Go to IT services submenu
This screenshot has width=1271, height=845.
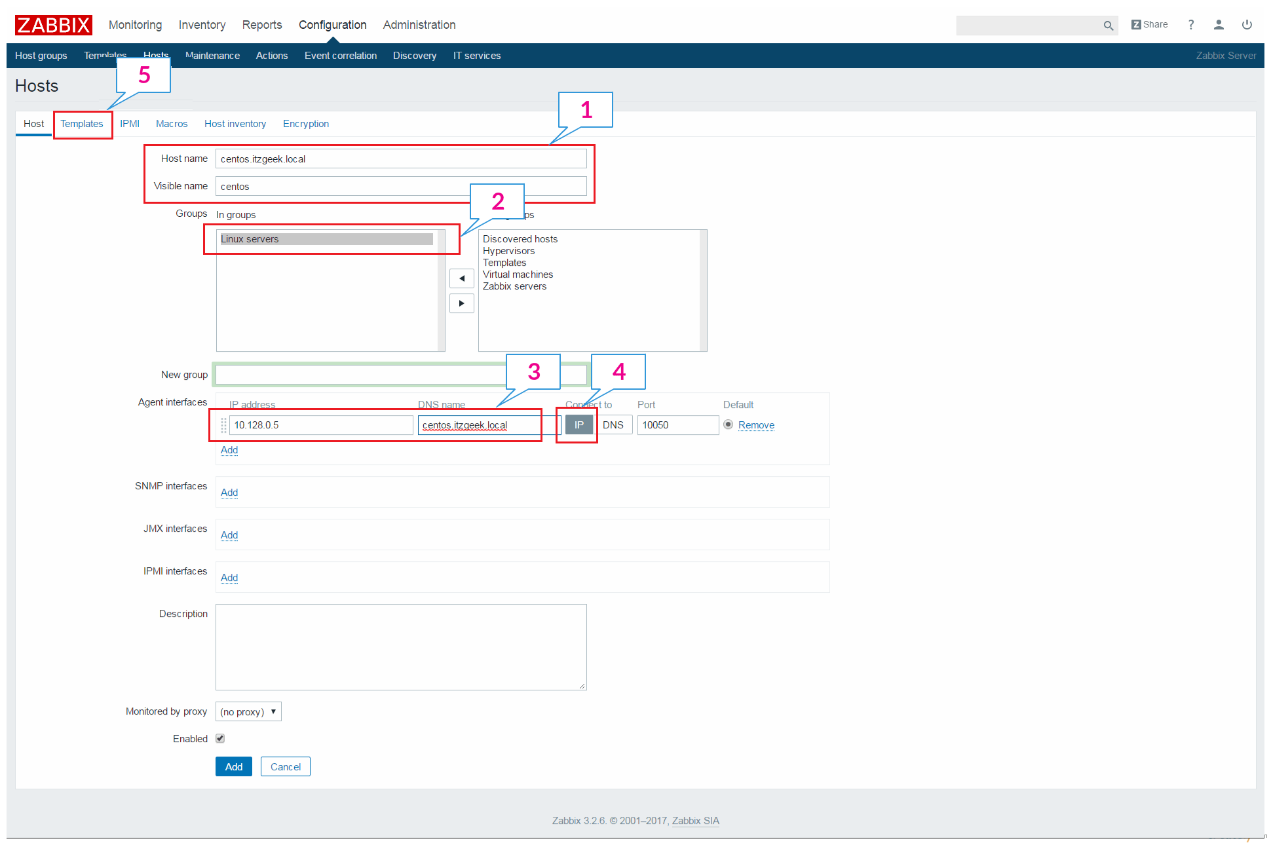point(477,56)
